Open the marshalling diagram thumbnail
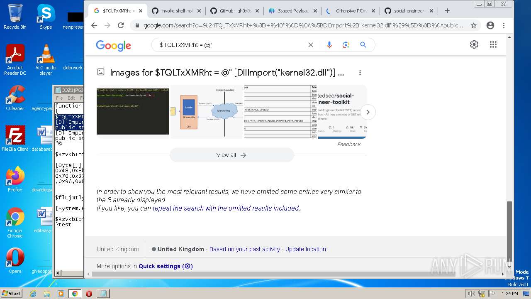The height and width of the screenshot is (299, 531). pyautogui.click(x=207, y=112)
